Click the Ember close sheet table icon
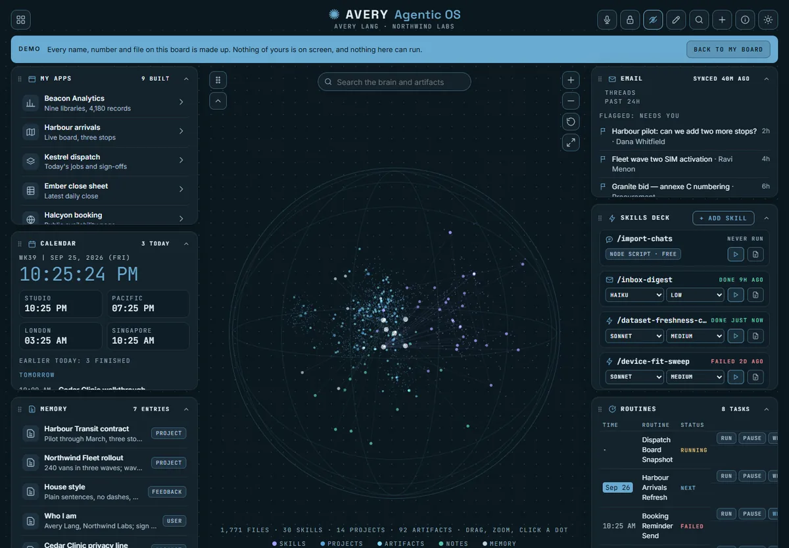 pos(30,190)
